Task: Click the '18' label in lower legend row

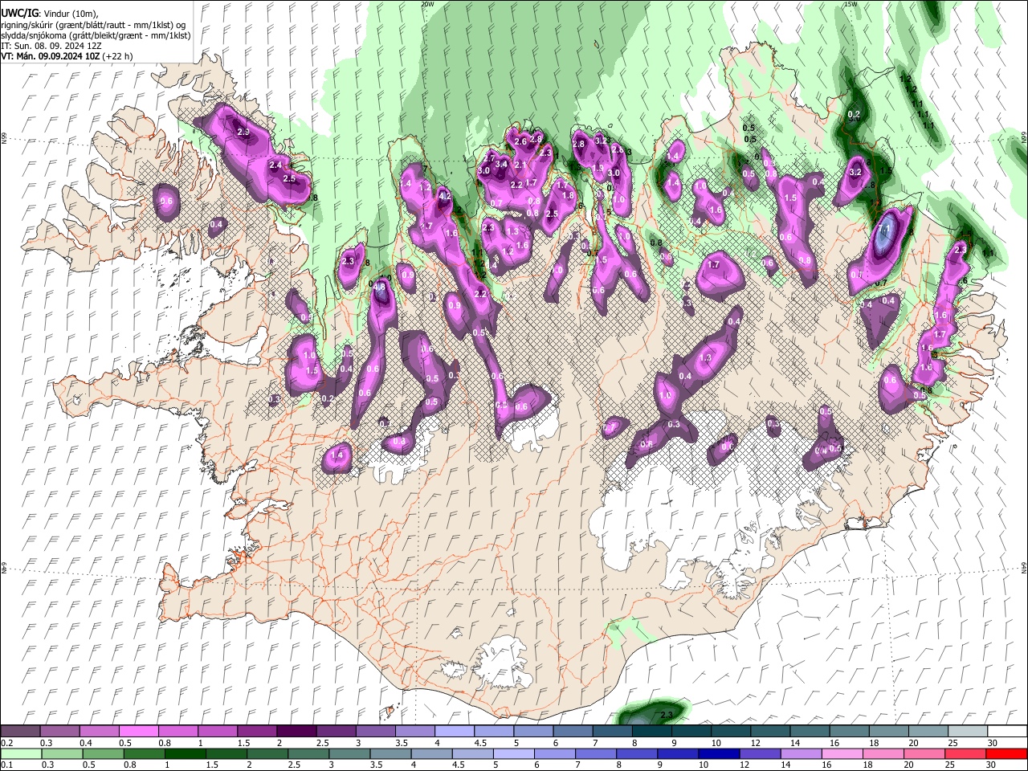Action: click(x=869, y=765)
